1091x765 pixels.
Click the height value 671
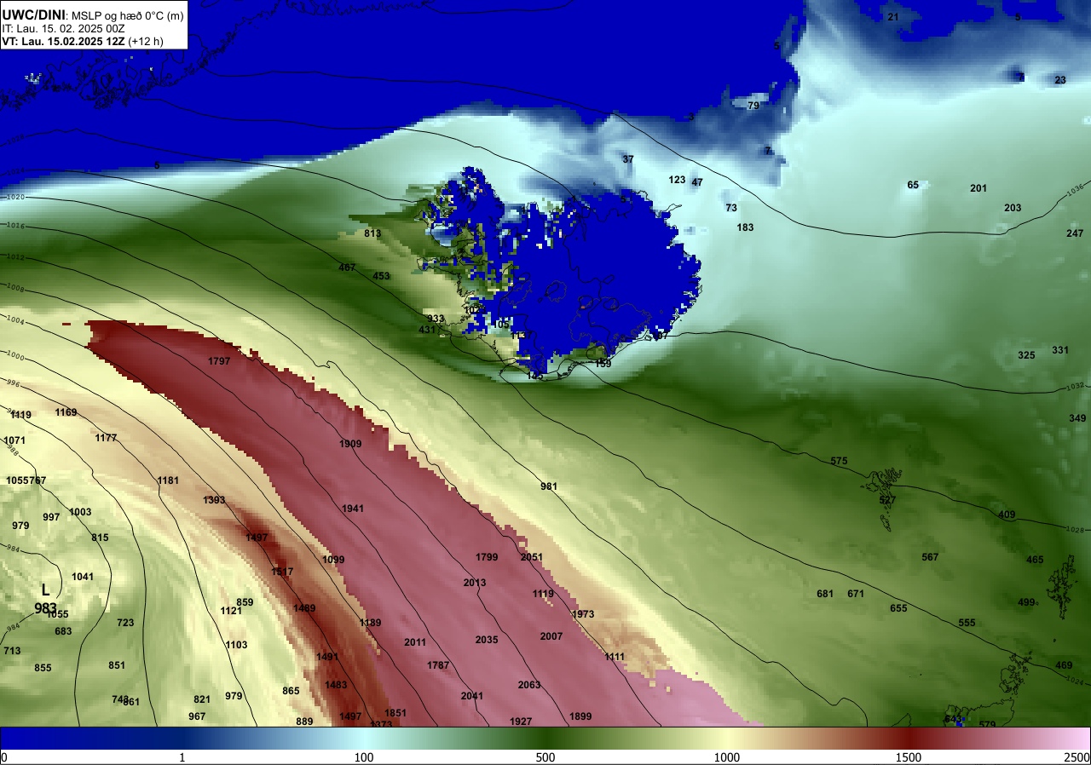[856, 594]
